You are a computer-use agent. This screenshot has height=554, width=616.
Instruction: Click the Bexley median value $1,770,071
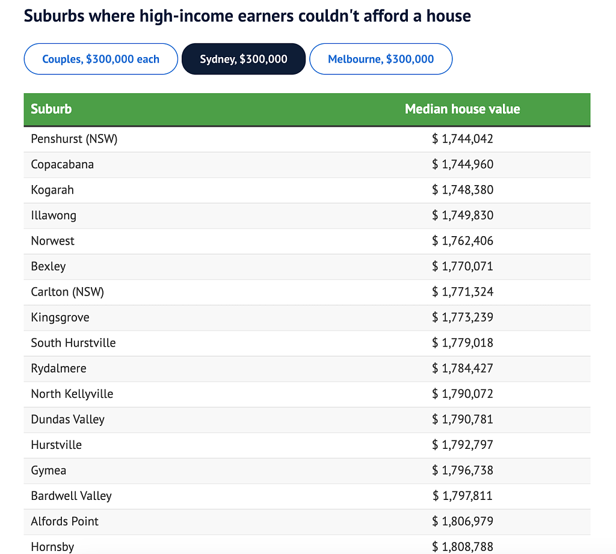coord(463,266)
